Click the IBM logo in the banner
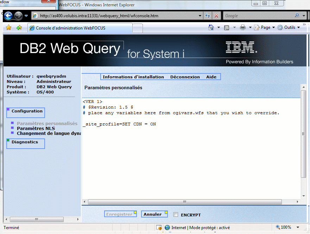310x234 pixels. click(241, 47)
